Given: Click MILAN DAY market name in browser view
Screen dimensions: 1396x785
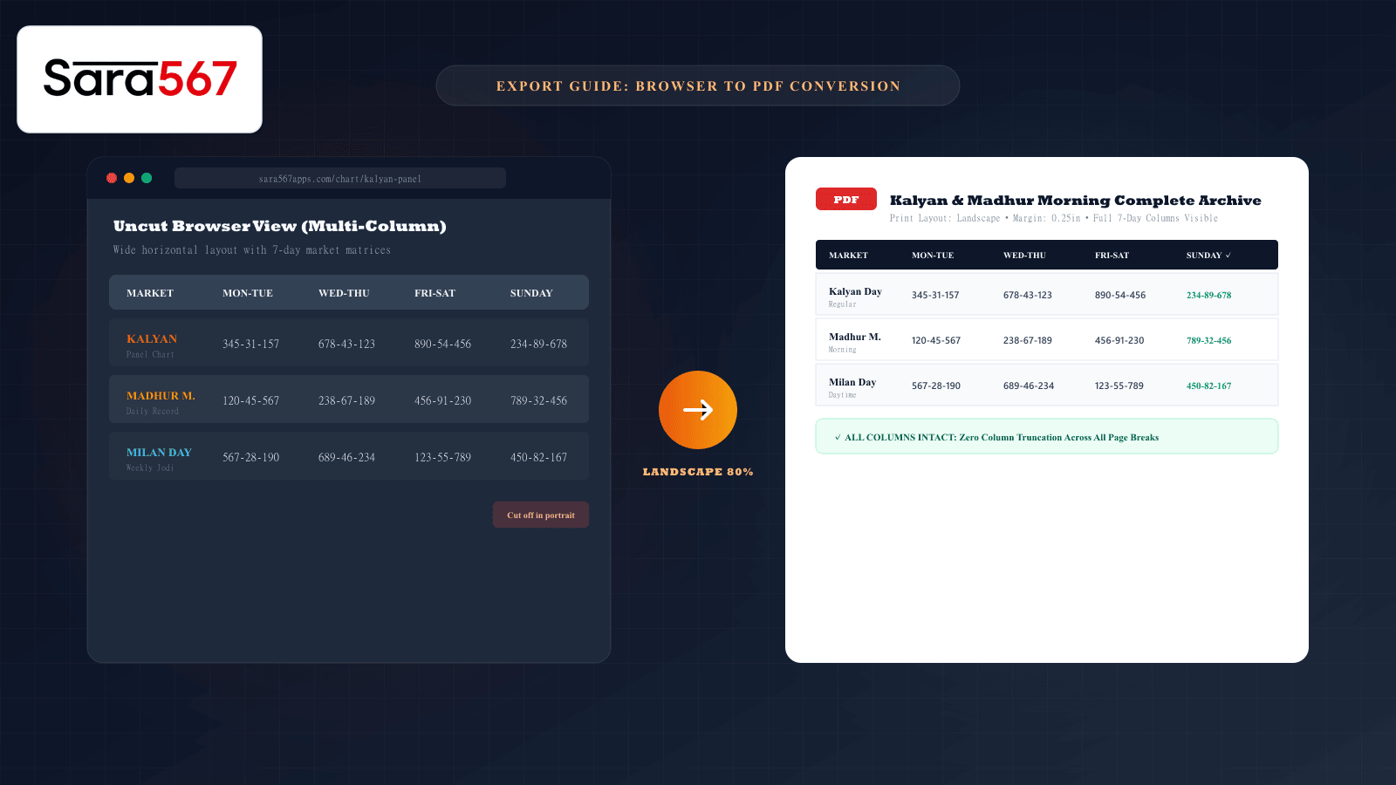Looking at the screenshot, I should coord(159,452).
